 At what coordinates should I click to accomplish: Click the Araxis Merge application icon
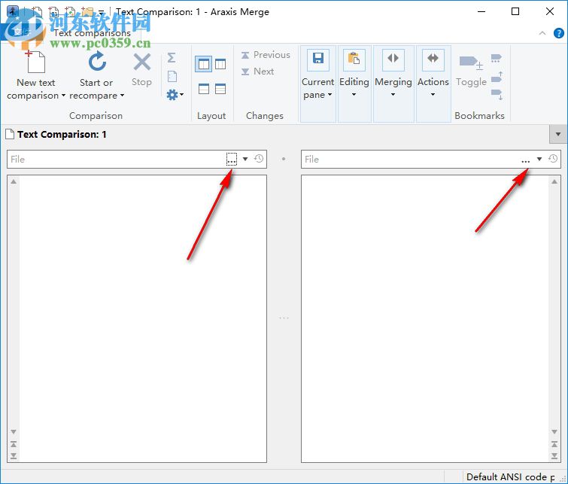point(13,11)
